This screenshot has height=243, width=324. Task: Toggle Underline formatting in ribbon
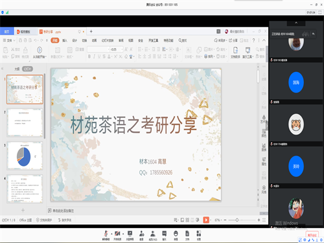click(99, 56)
